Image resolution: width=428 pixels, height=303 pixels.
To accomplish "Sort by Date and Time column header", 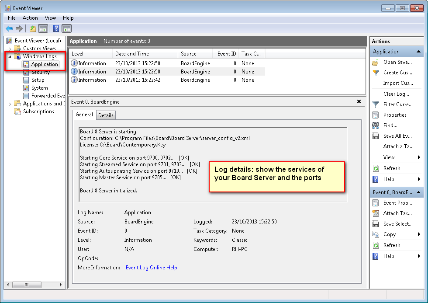I will [145, 54].
